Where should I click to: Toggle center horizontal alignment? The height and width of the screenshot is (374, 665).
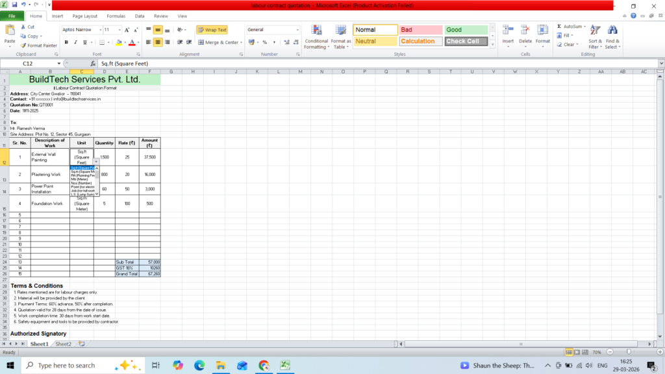(x=158, y=42)
